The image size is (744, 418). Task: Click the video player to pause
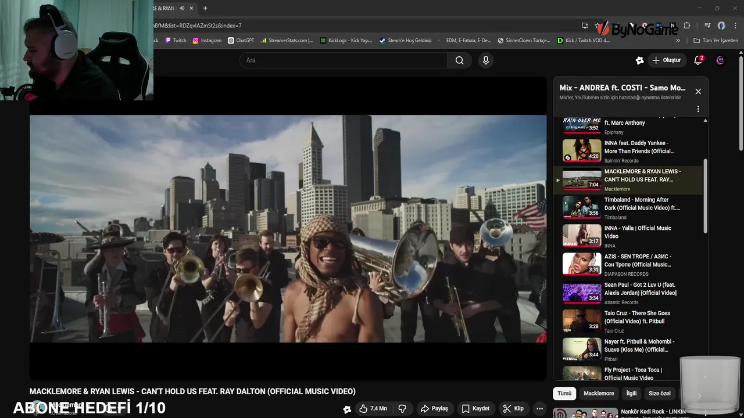point(288,229)
